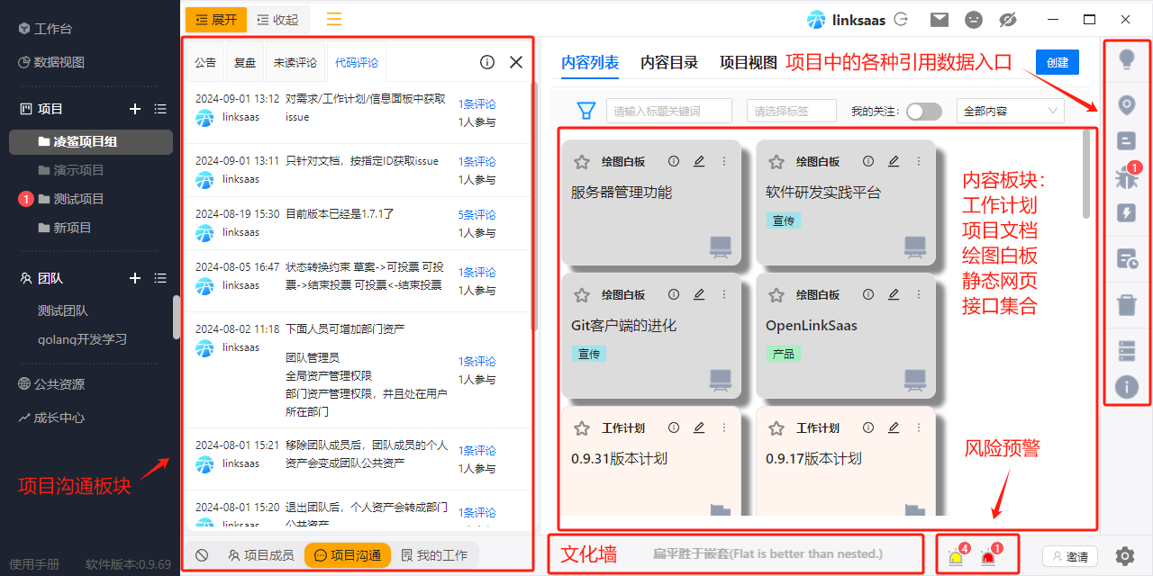Focus the 请输入标题关键词 search field
Image resolution: width=1153 pixels, height=576 pixels.
[x=668, y=112]
